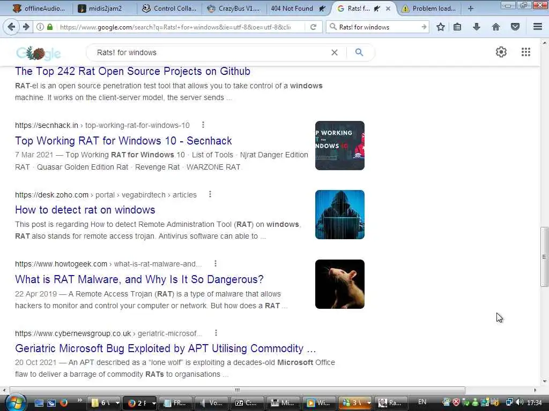The height and width of the screenshot is (411, 549).
Task: Click Show Desktop in quick launch
Action: [x=39, y=402]
